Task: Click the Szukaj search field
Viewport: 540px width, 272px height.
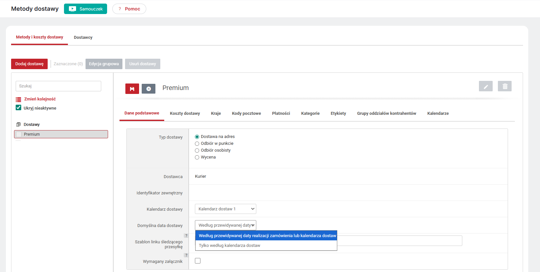Action: coord(58,86)
